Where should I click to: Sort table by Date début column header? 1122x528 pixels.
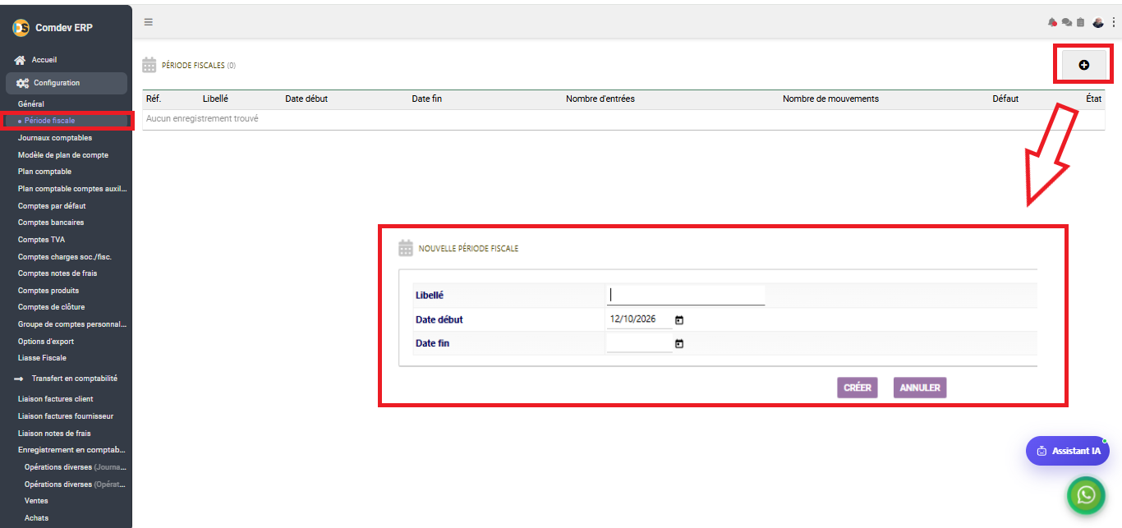306,99
